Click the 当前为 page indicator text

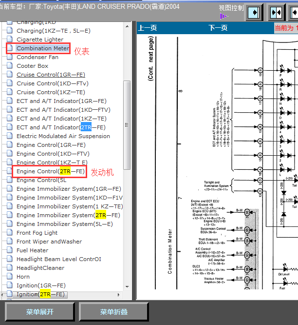pos(286,28)
